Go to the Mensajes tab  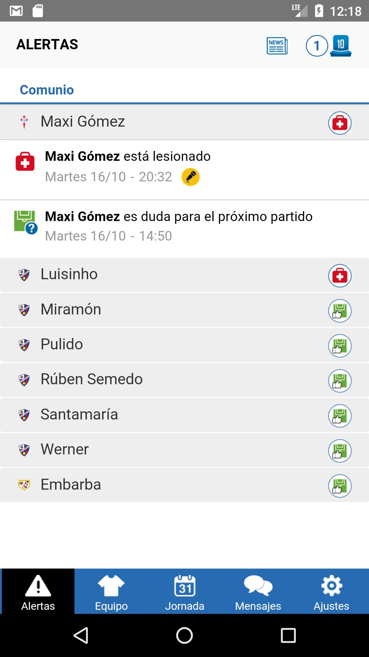tap(258, 592)
